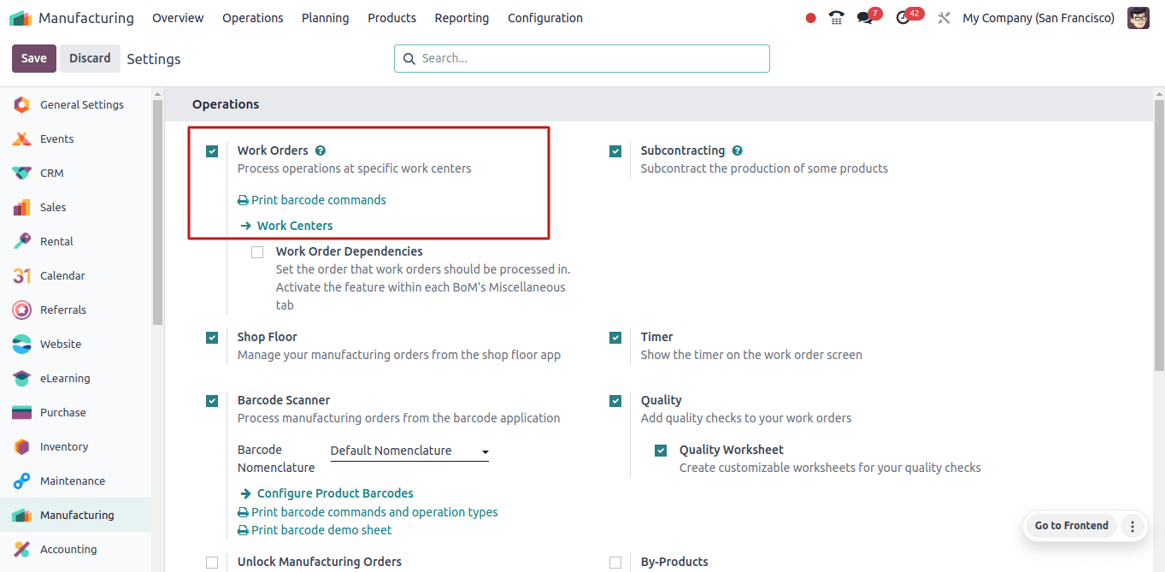
Task: Click the Print barcode commands link
Action: coord(312,200)
